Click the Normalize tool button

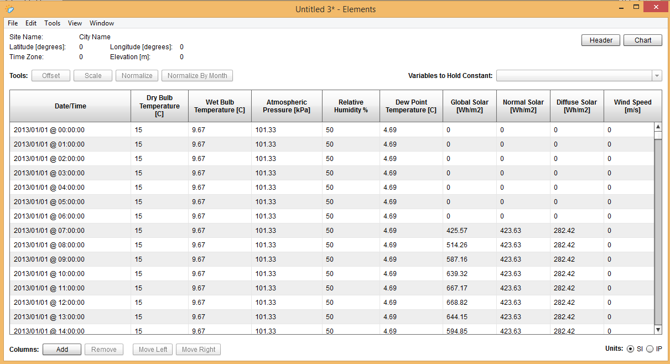(x=137, y=76)
